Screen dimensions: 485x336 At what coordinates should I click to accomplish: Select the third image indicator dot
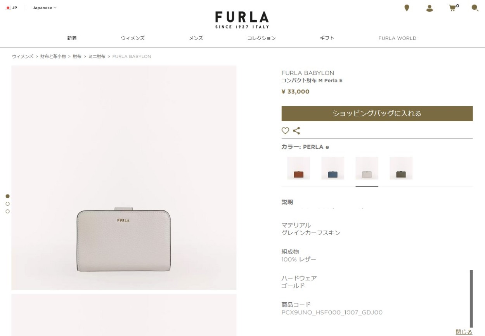[7, 211]
